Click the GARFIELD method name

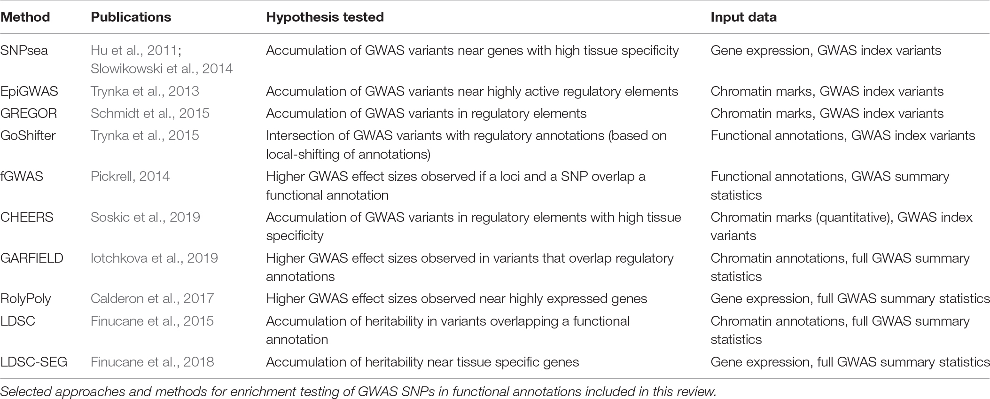[31, 258]
